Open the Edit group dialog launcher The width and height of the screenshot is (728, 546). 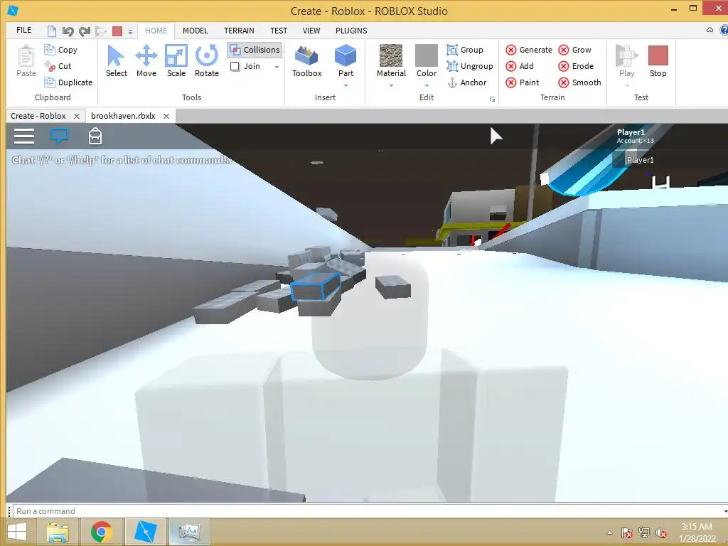492,99
